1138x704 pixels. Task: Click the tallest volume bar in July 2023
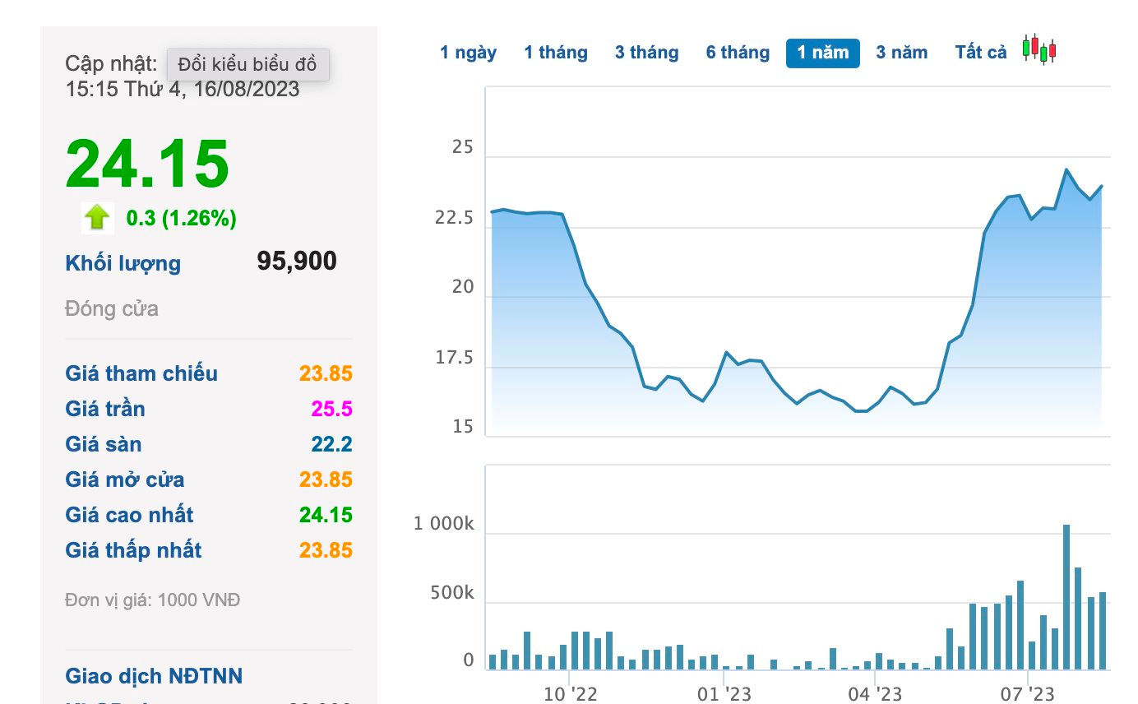coord(1066,596)
